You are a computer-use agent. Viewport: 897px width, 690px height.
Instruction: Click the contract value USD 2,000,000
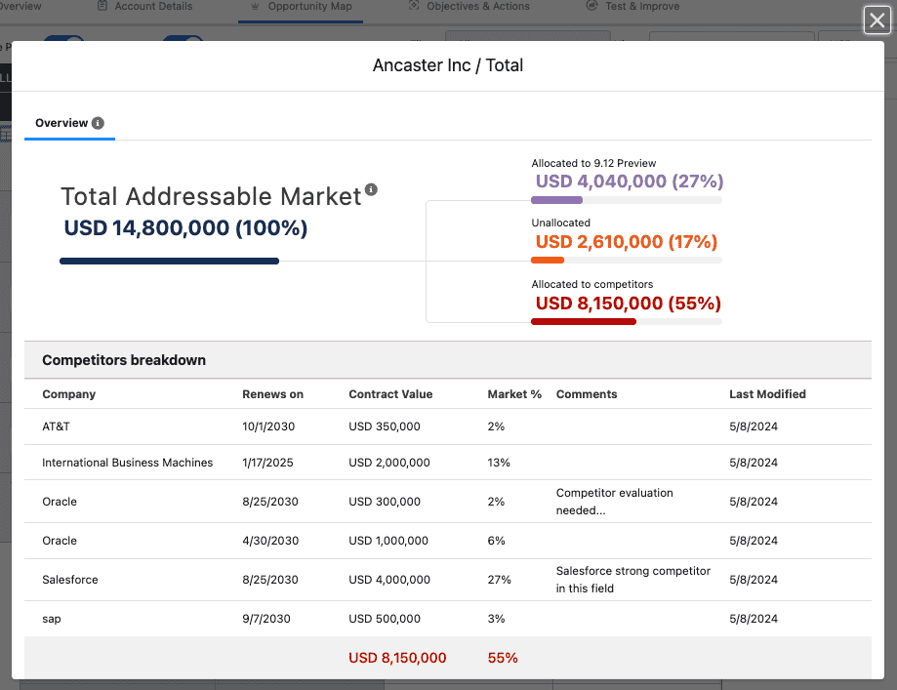tap(389, 463)
